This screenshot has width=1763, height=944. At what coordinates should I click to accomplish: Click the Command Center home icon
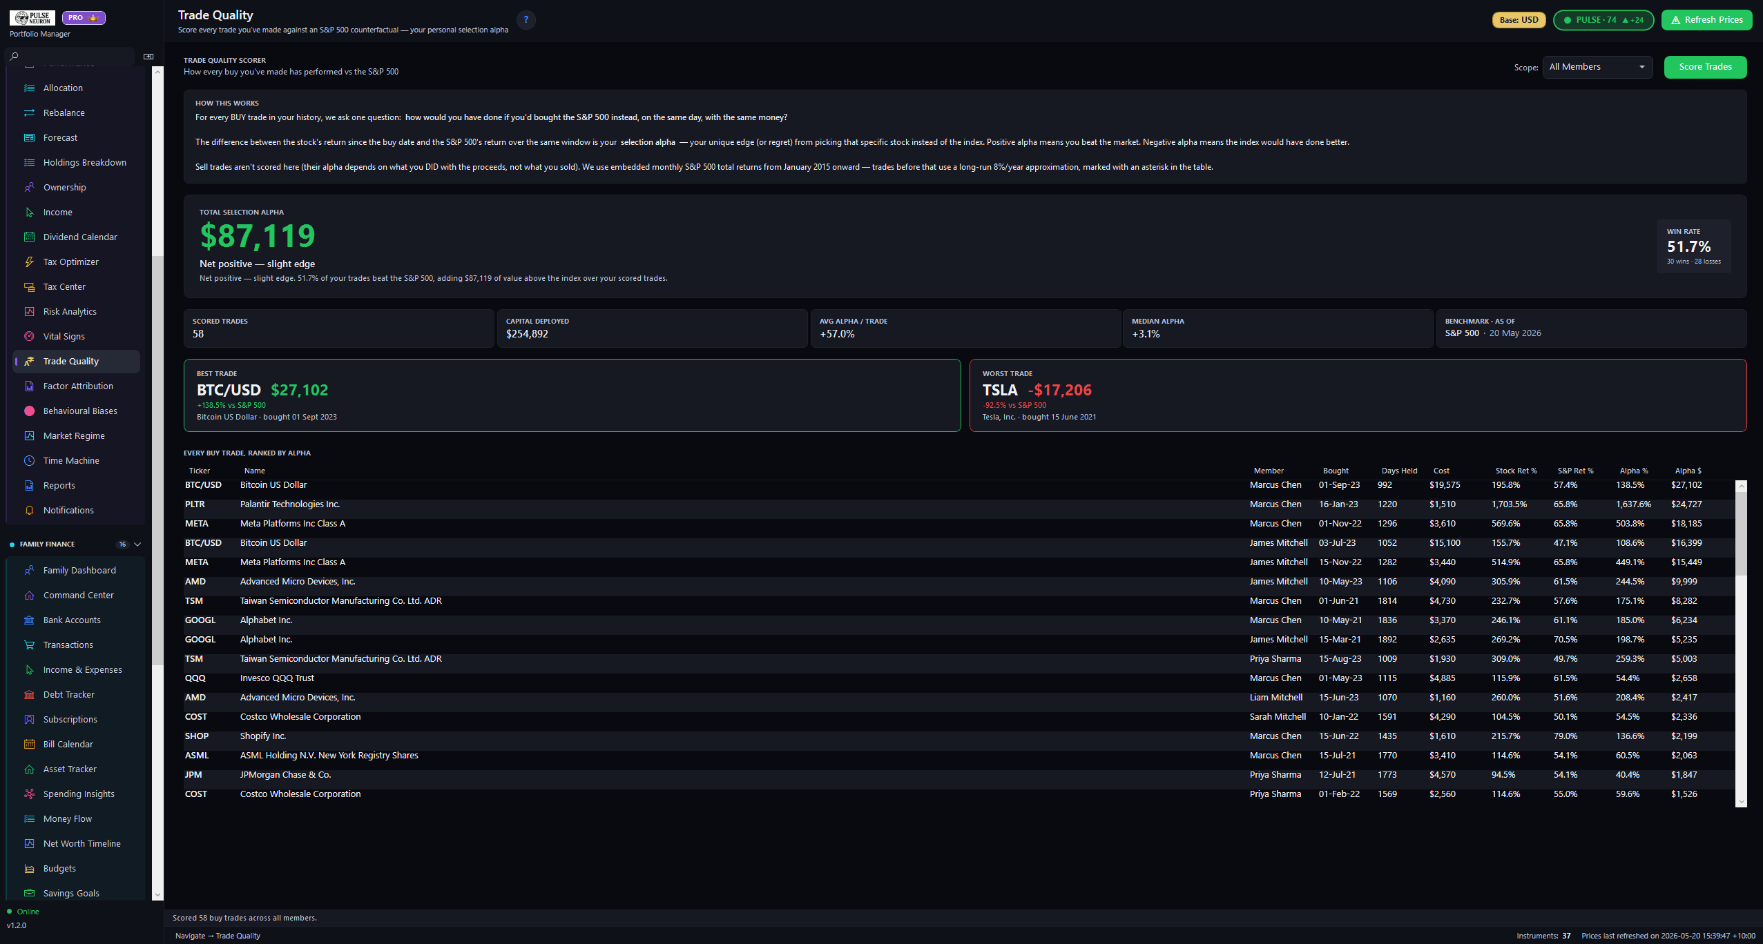[29, 595]
